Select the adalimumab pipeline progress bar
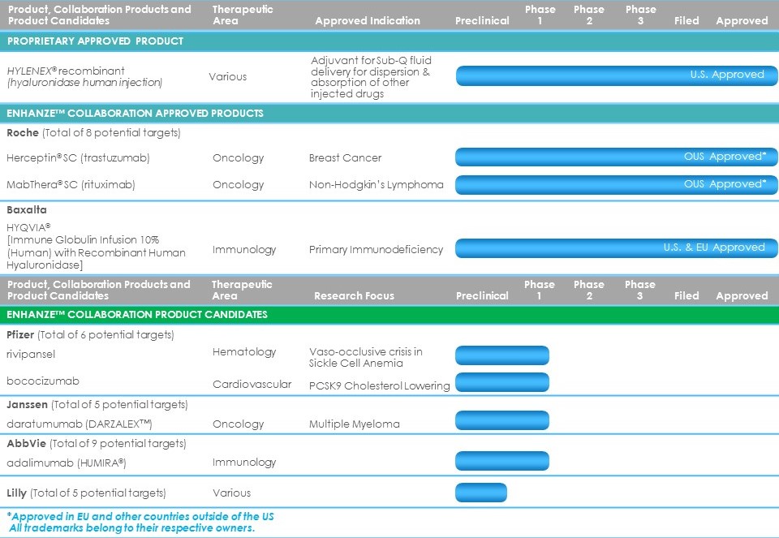The width and height of the screenshot is (779, 538). point(502,461)
